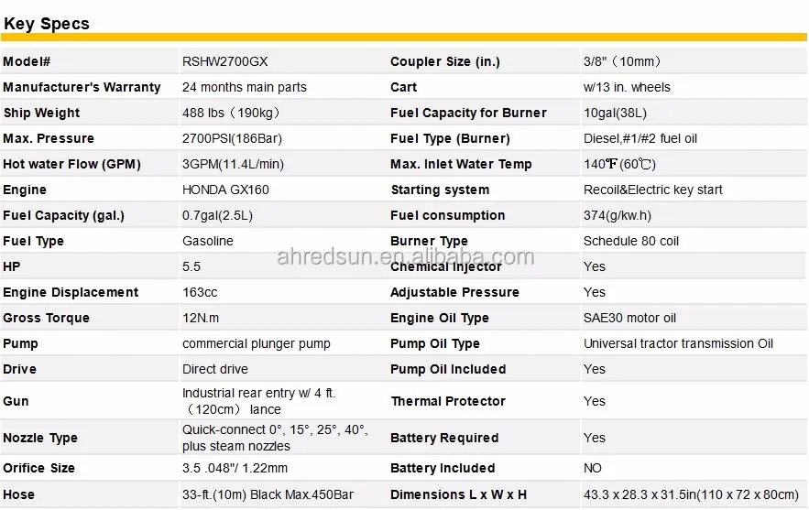Screen dimensions: 809x510
Task: Select the Schedule 80 coil burner type
Action: pos(631,241)
